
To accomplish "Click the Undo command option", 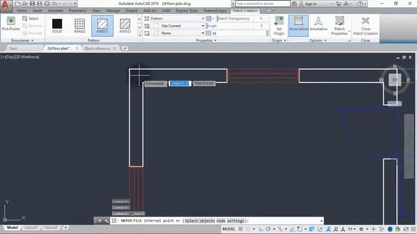I will click(x=221, y=221).
